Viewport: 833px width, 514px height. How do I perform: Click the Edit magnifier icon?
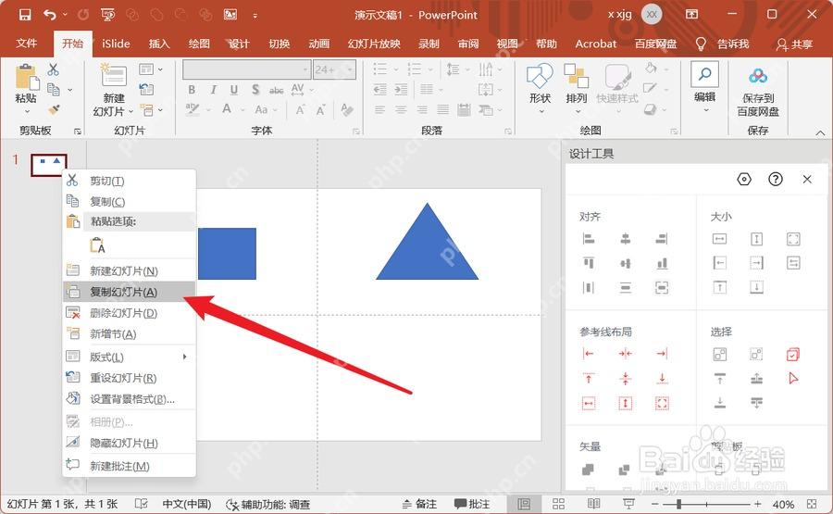tap(704, 74)
